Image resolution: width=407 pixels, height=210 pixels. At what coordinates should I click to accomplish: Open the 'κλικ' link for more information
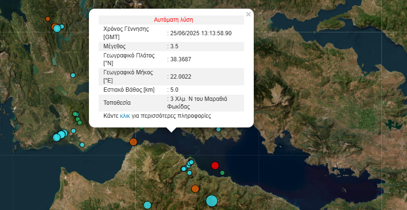pyautogui.click(x=125, y=116)
